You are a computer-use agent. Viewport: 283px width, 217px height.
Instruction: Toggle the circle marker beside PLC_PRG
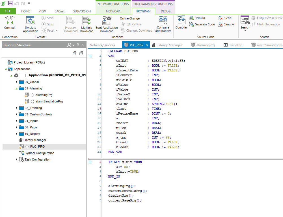pos(27,147)
